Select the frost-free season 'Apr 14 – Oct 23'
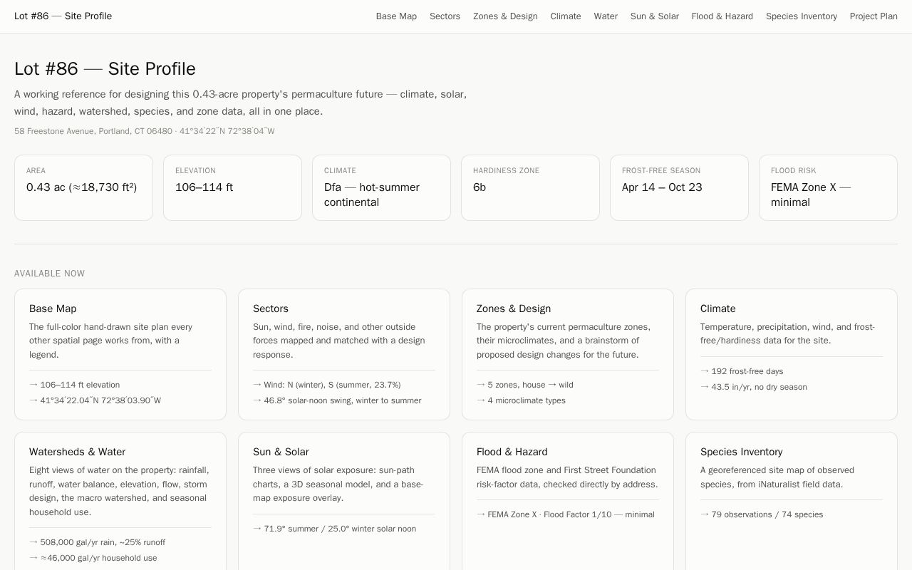 (662, 187)
